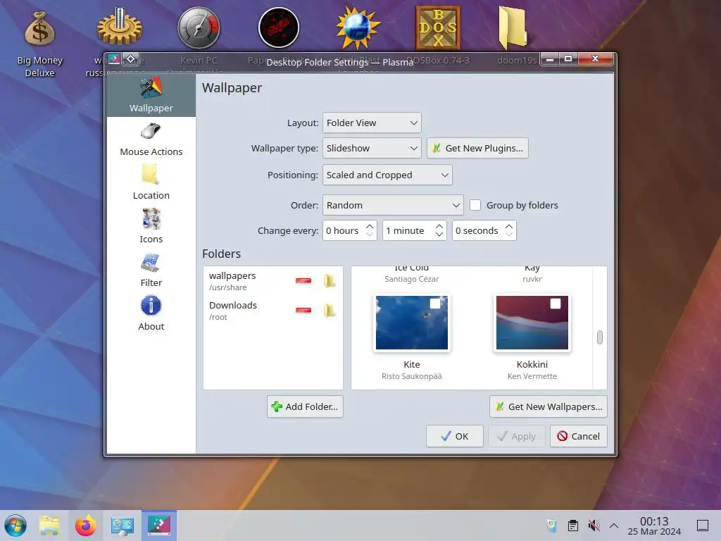Image resolution: width=721 pixels, height=541 pixels.
Task: Open the Downloads folder via folder icon
Action: coord(329,311)
